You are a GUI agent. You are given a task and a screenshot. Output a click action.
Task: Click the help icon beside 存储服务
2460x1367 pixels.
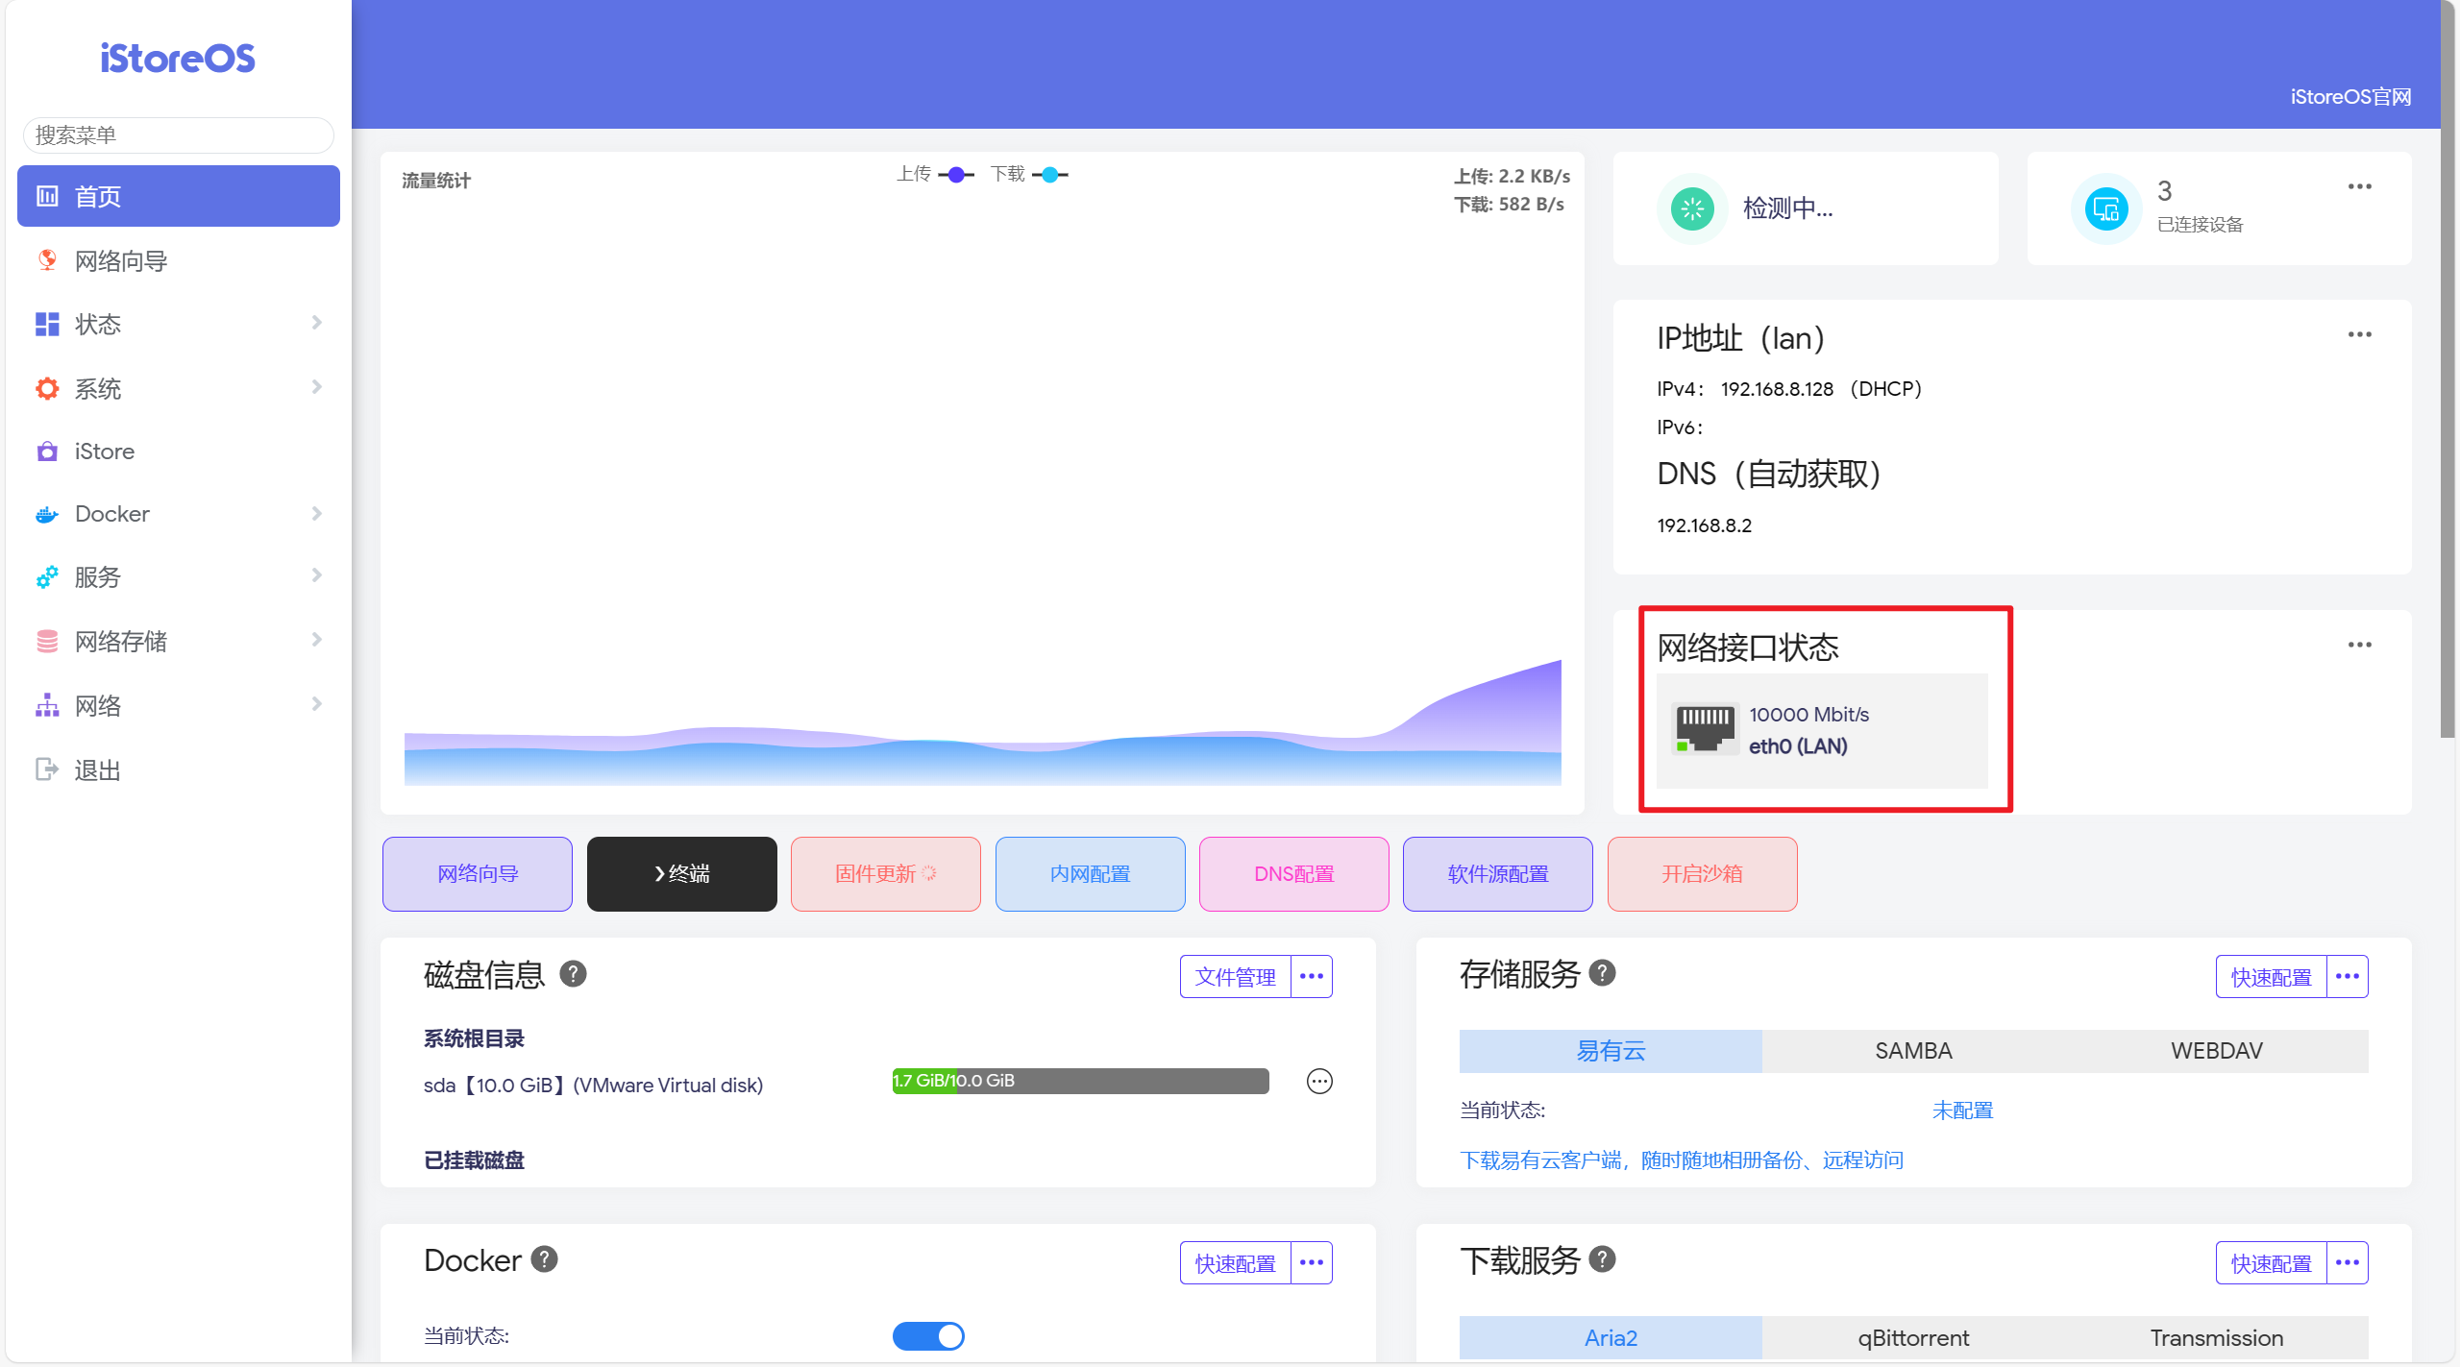point(1602,973)
